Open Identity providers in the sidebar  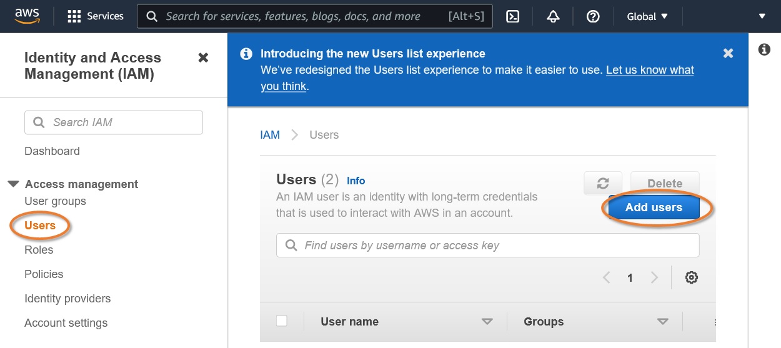pyautogui.click(x=67, y=299)
